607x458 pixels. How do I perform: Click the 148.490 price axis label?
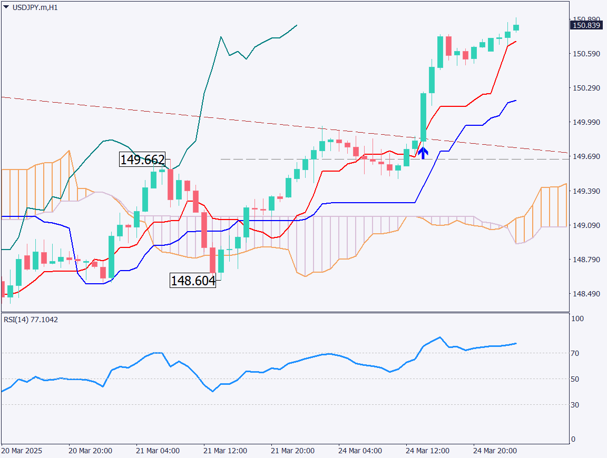click(586, 294)
